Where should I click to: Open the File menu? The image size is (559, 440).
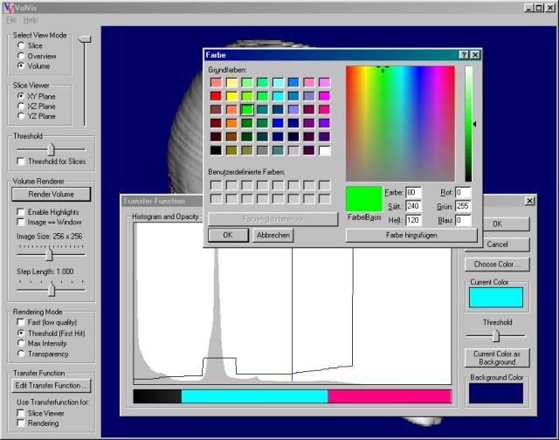11,19
